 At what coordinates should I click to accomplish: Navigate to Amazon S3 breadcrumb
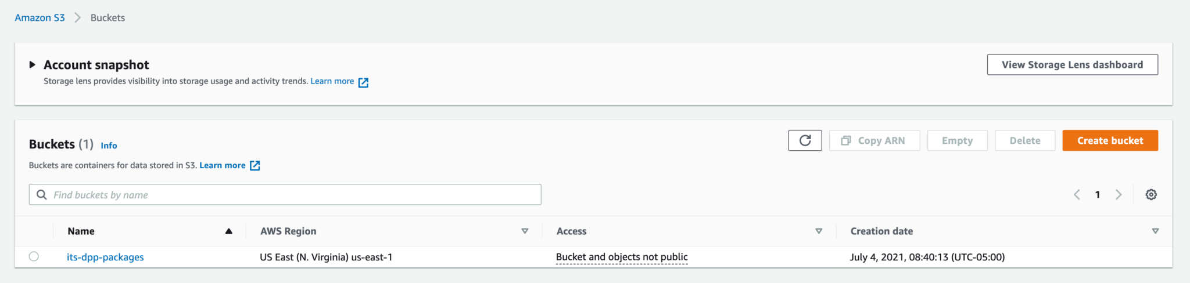(x=40, y=17)
